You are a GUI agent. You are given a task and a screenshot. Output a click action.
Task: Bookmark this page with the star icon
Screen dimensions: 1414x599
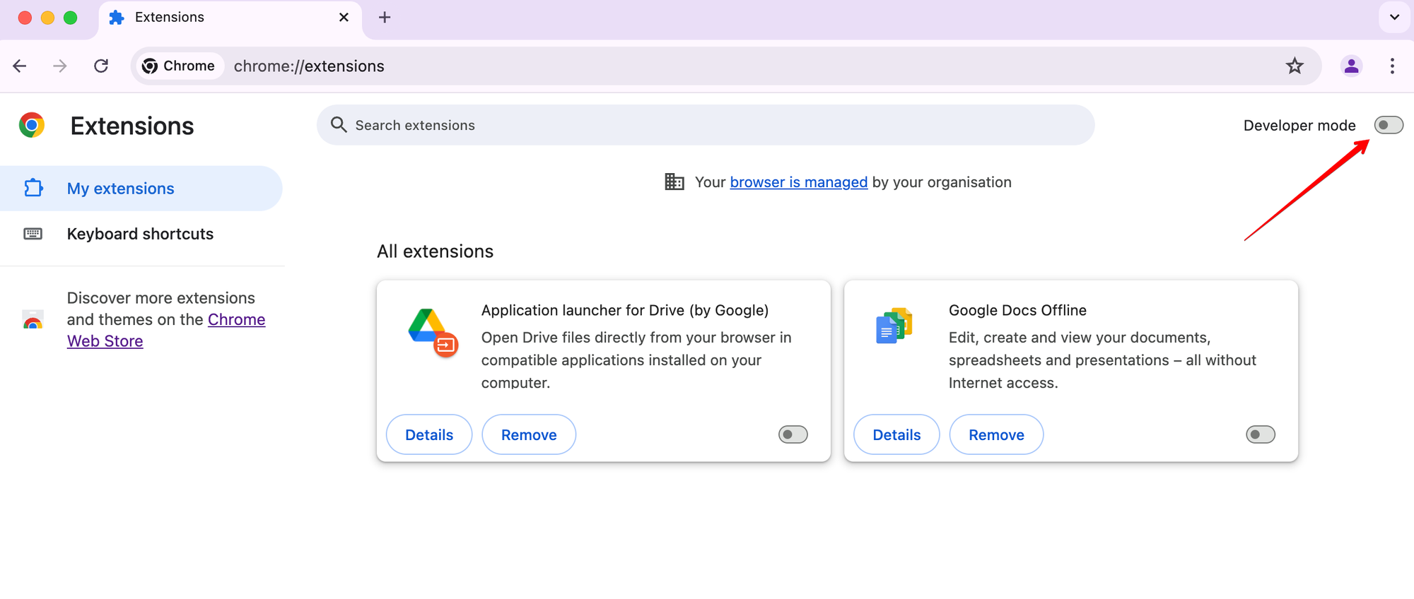point(1295,66)
